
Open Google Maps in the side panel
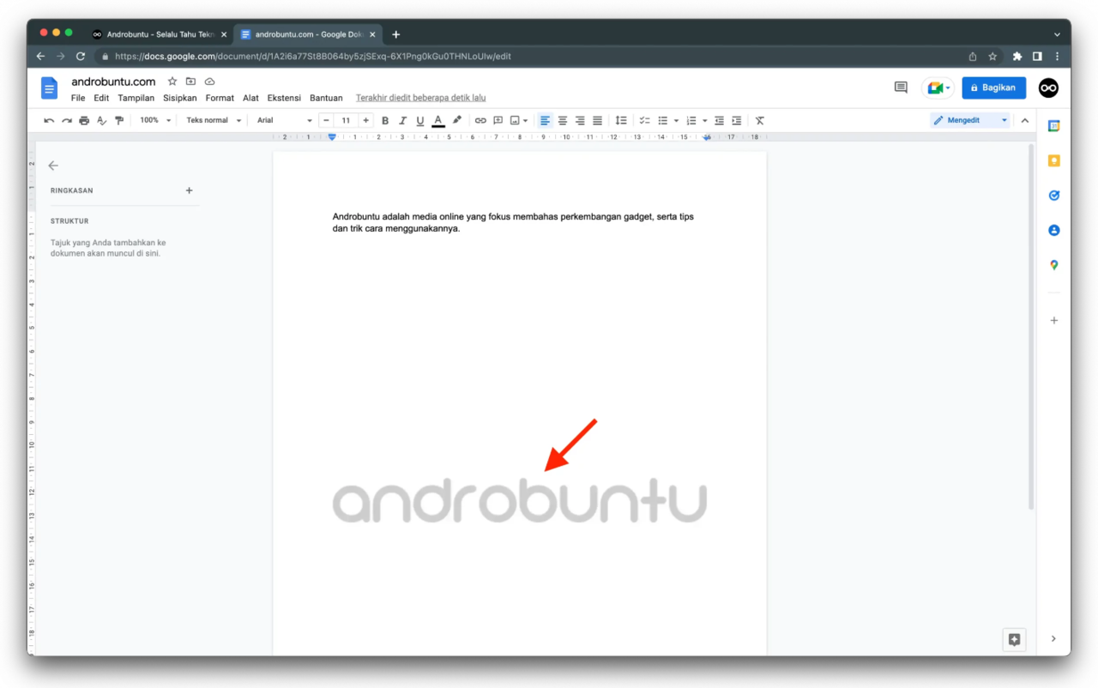[x=1054, y=265]
